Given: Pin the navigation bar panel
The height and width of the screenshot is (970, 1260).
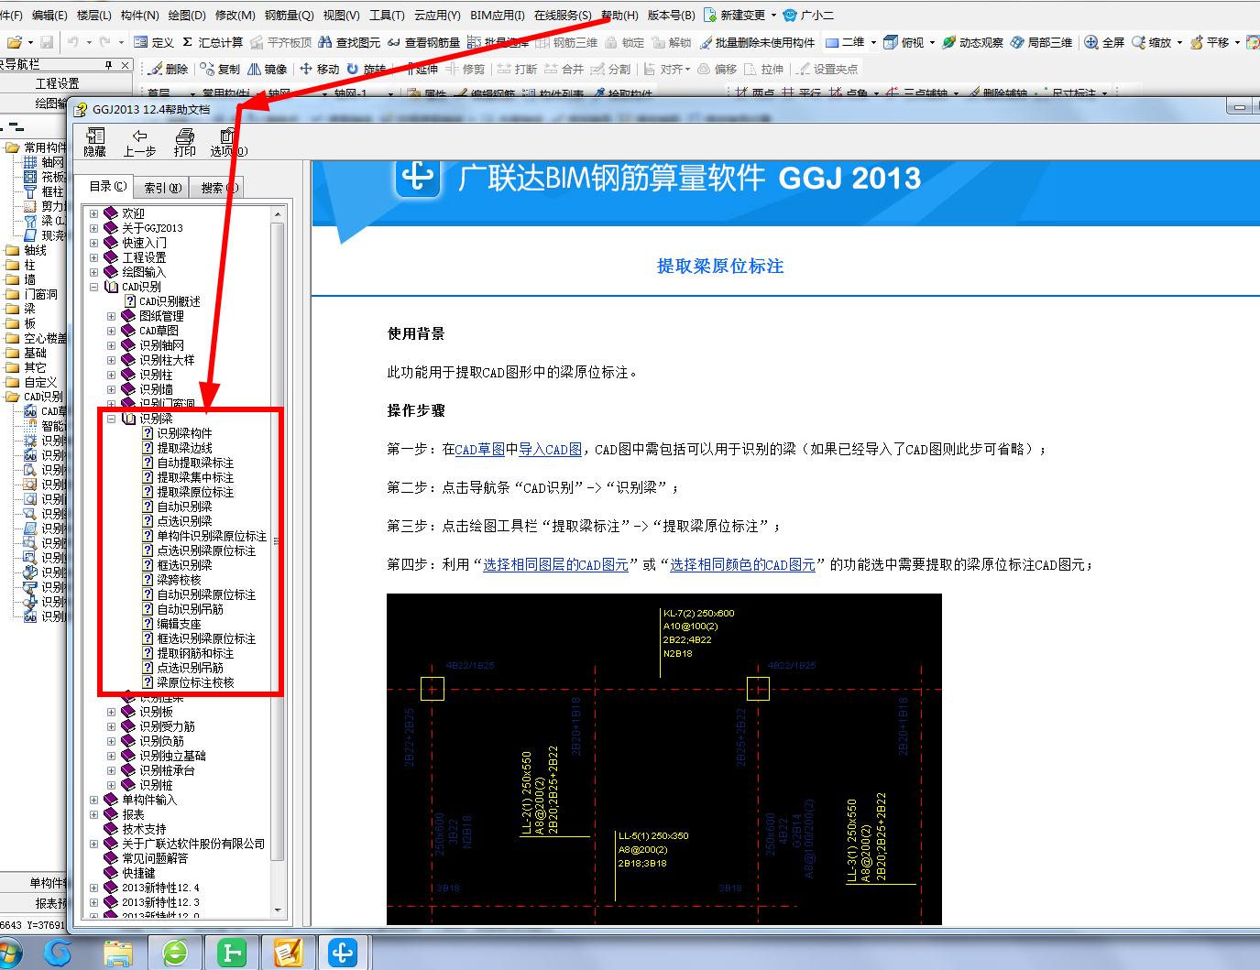Looking at the screenshot, I should point(108,66).
